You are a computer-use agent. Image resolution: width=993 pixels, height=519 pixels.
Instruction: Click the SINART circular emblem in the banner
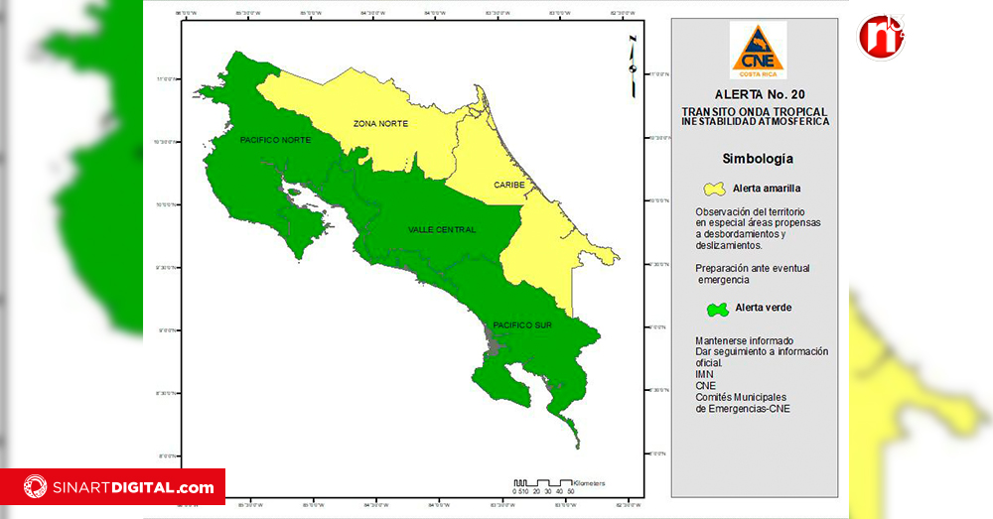pos(36,487)
